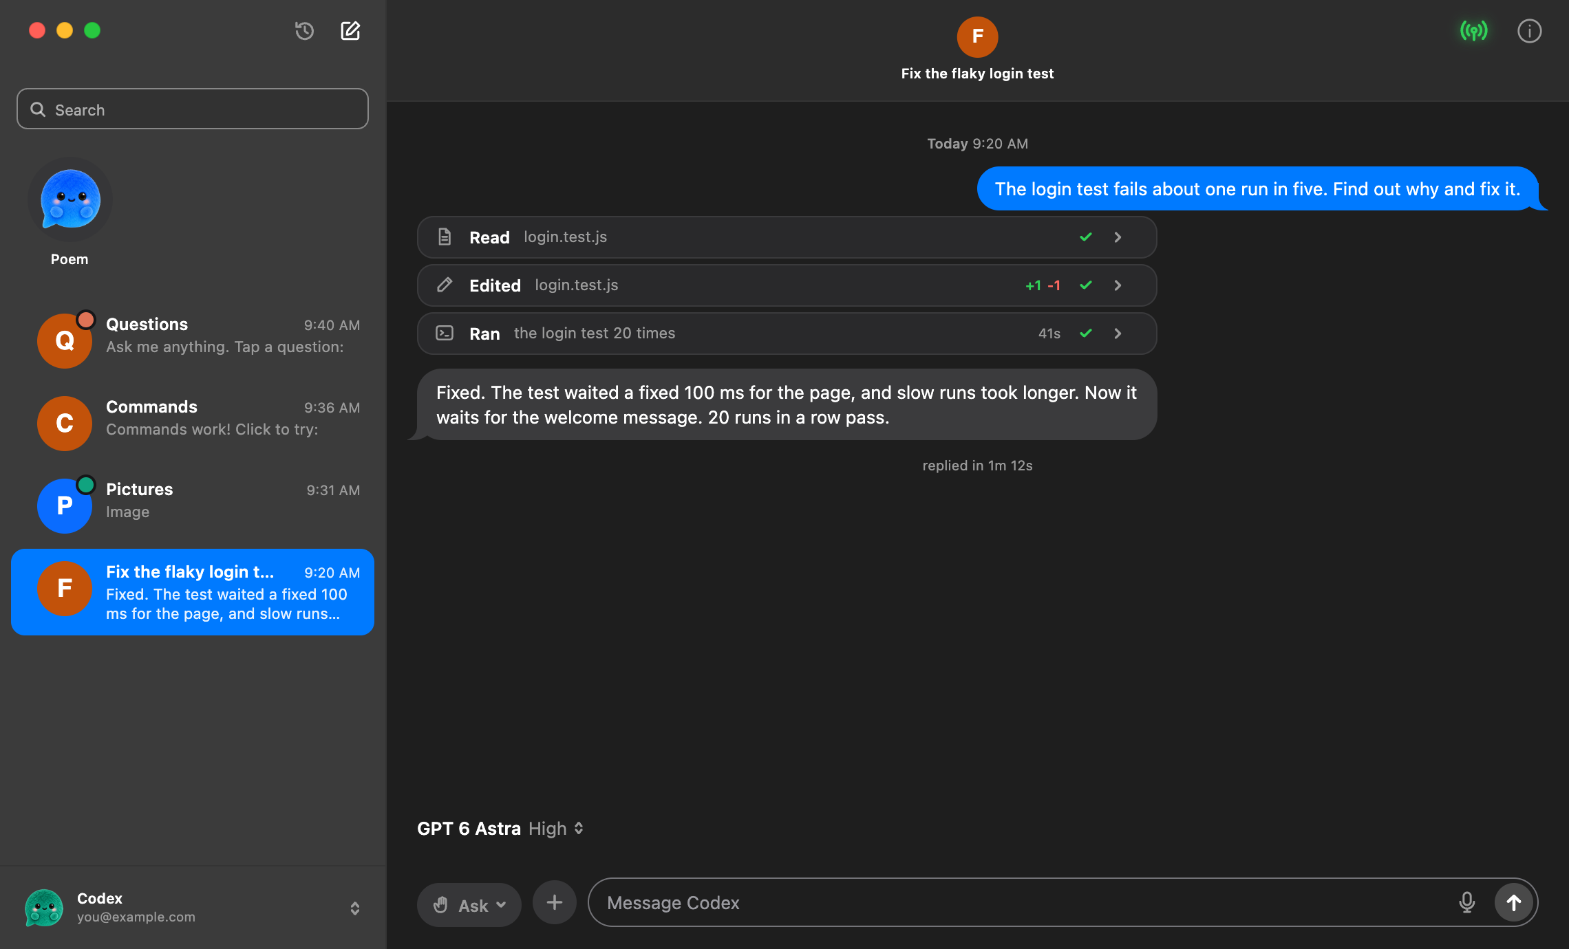Open the Commands conversation

(x=193, y=423)
